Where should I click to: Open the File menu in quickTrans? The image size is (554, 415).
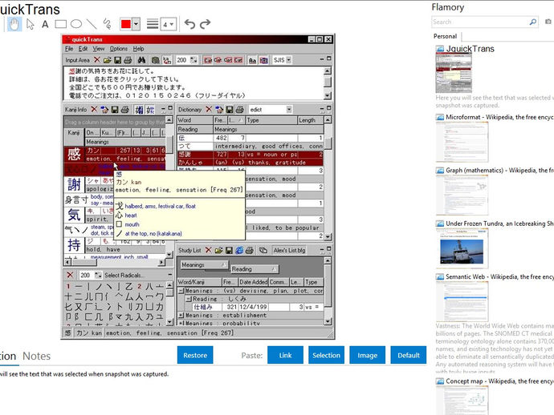[x=69, y=49]
